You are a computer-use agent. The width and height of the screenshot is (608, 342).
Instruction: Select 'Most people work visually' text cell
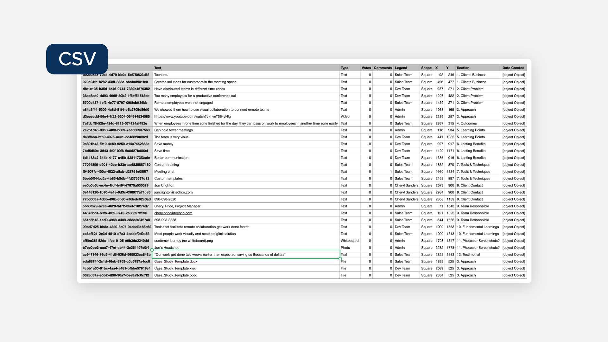point(246,234)
